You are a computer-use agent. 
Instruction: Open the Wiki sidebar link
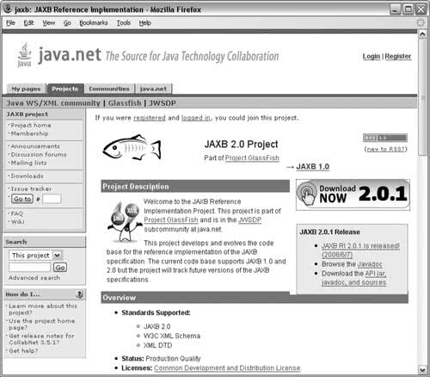pos(17,222)
